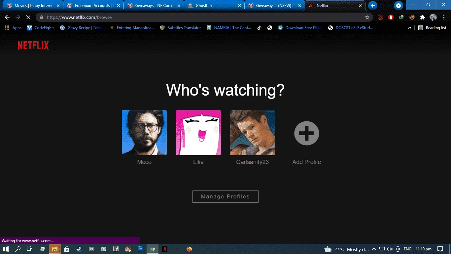The height and width of the screenshot is (254, 451).
Task: Open the red circular extension icon
Action: pyautogui.click(x=380, y=17)
